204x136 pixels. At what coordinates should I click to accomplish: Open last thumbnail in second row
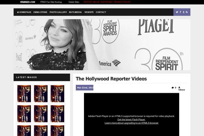(57, 114)
